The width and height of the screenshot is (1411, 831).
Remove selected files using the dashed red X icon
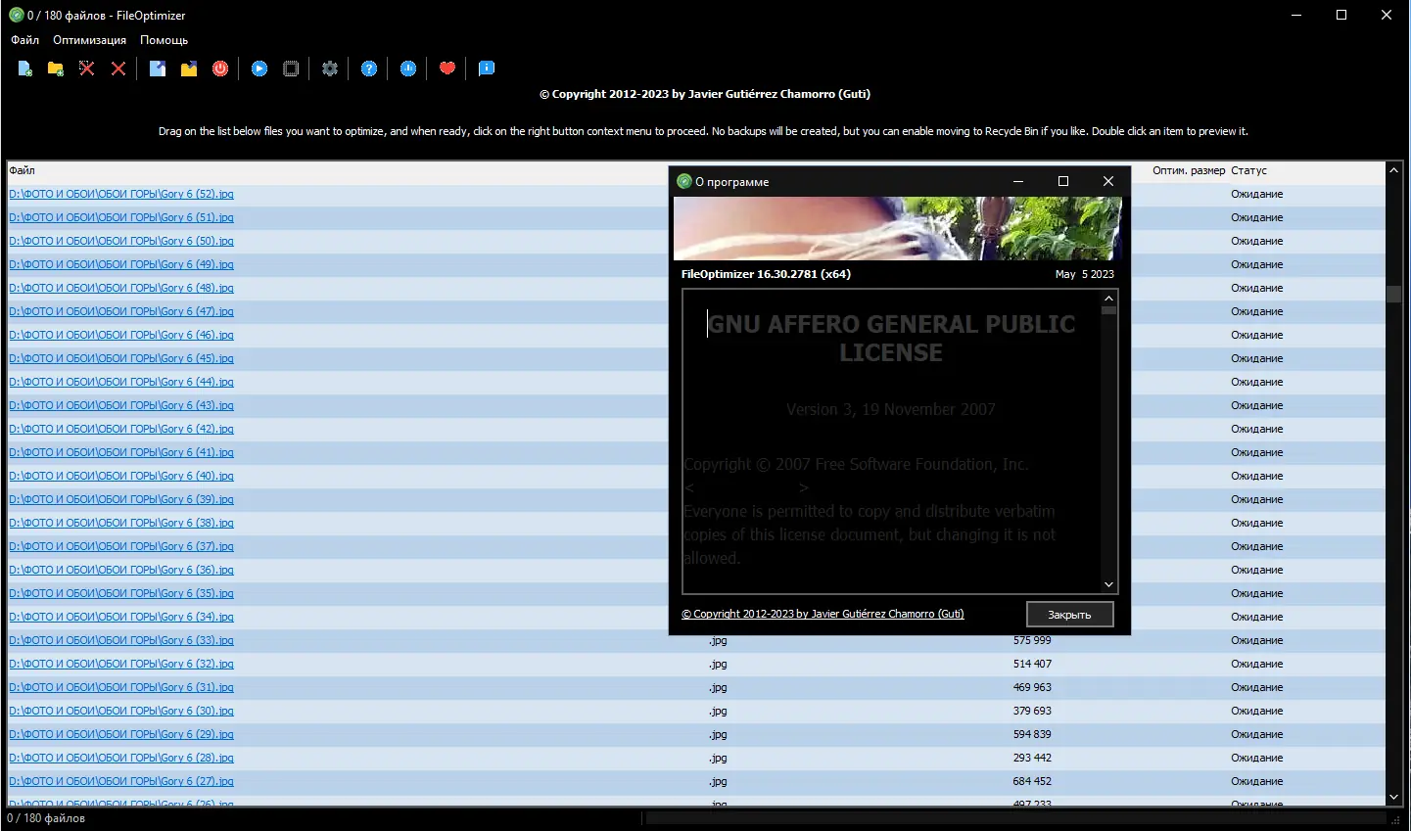(87, 69)
